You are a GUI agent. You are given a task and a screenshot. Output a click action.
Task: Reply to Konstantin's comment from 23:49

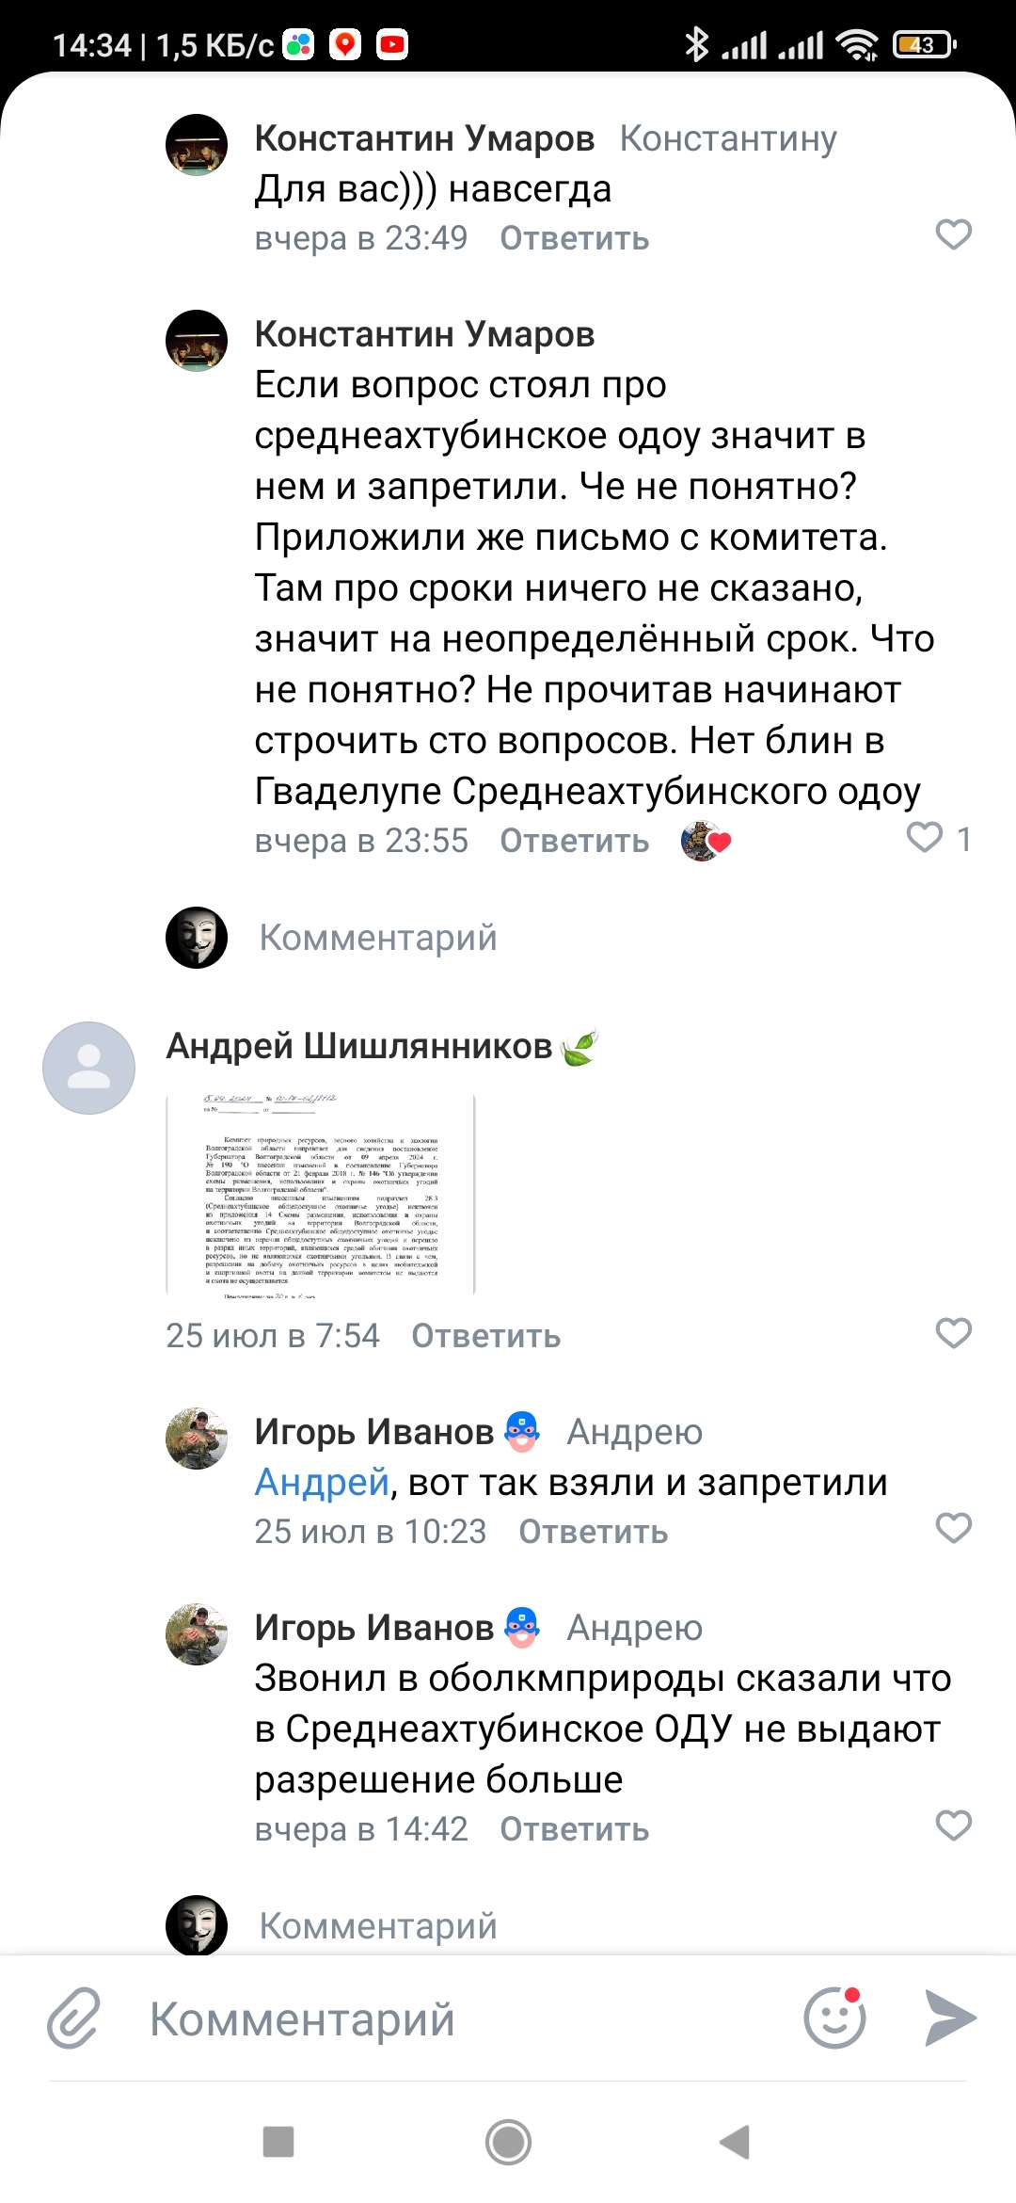pos(574,238)
